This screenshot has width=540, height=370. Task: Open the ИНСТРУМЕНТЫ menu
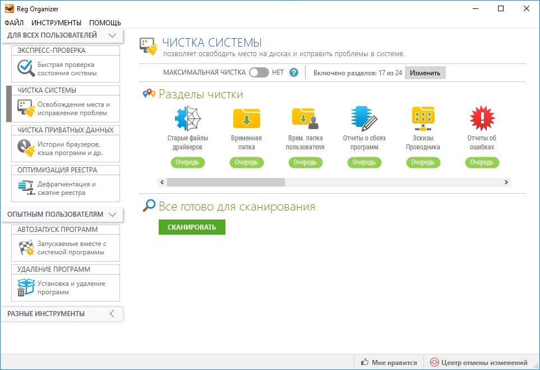coord(57,23)
